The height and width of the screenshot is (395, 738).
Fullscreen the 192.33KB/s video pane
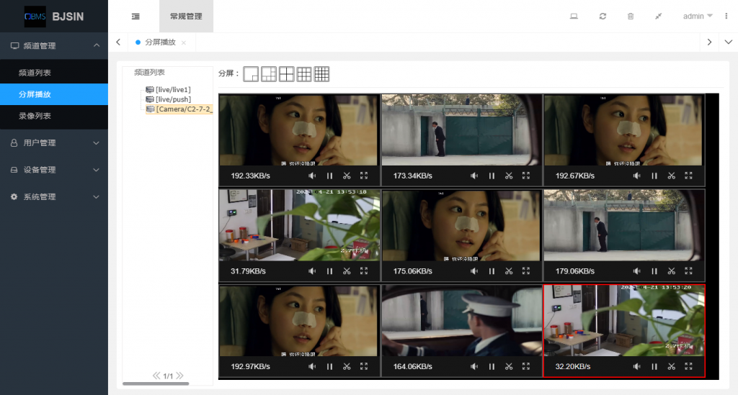click(364, 176)
